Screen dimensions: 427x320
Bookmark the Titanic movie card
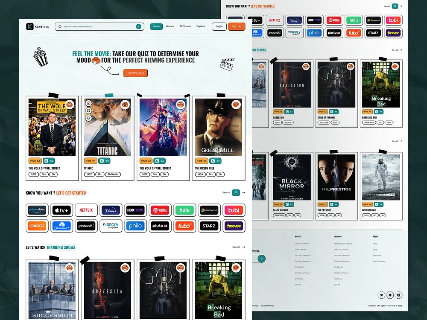[x=88, y=110]
